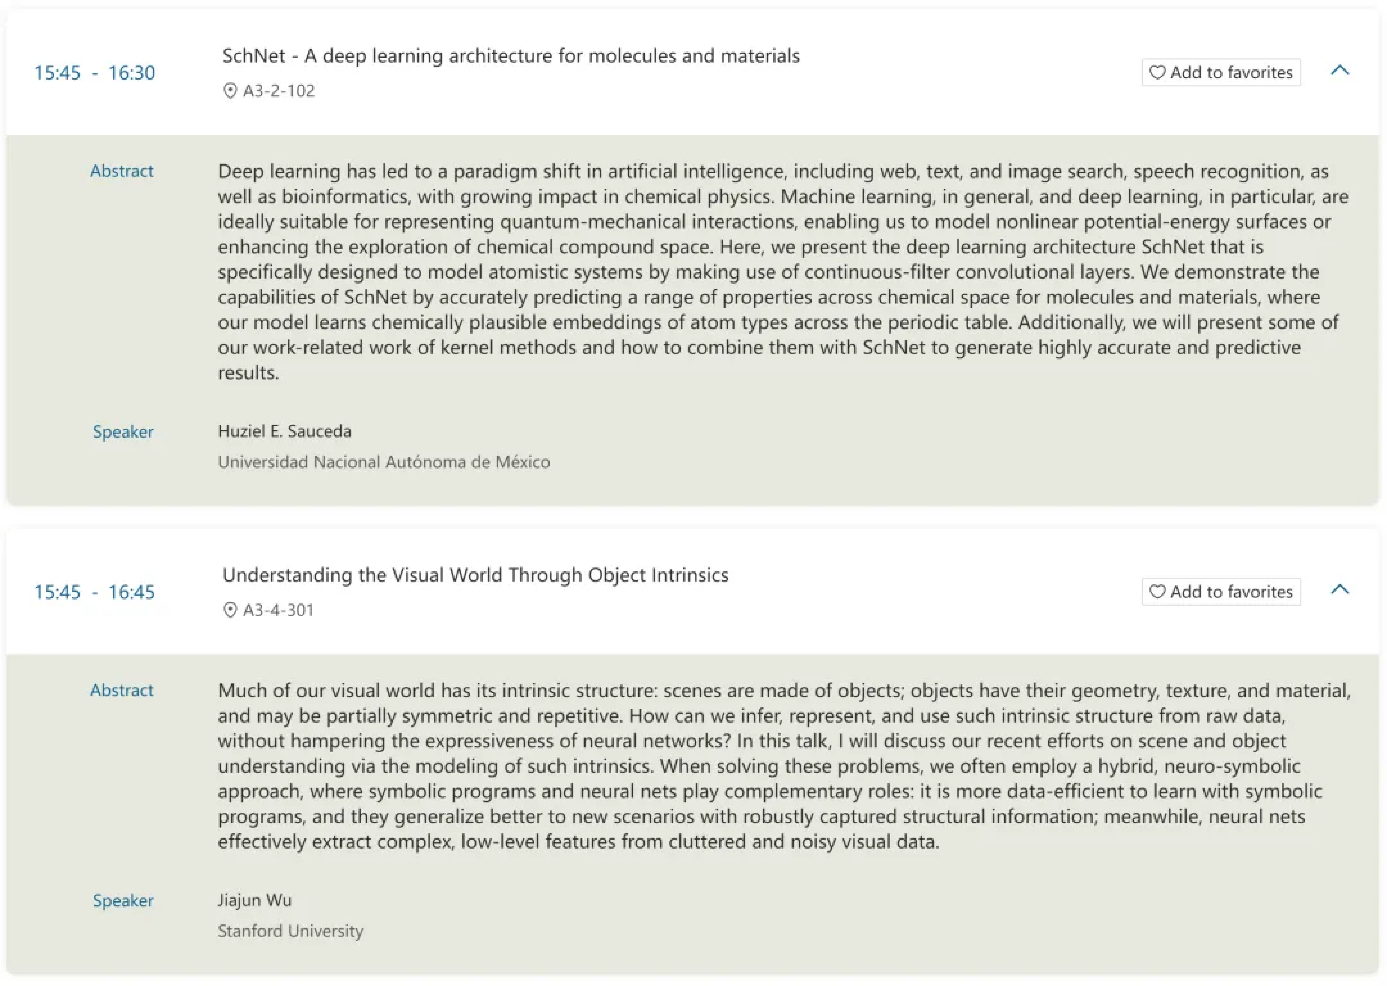Click room label A3-4-301
This screenshot has height=986, width=1387.
point(278,610)
